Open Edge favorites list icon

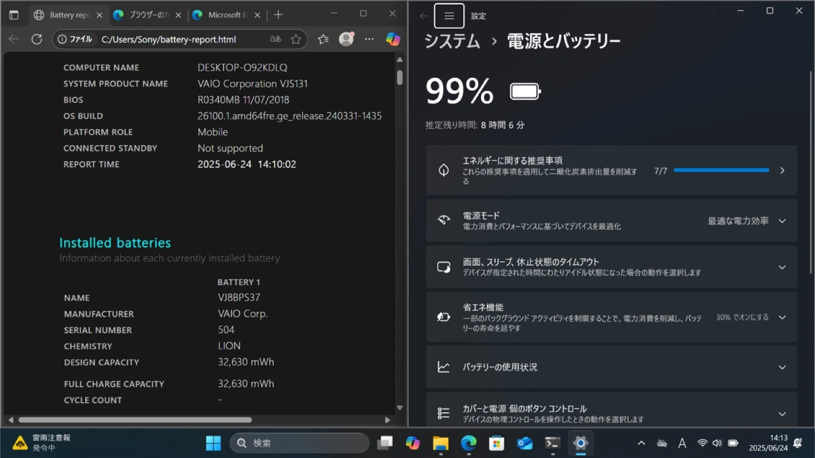[323, 39]
